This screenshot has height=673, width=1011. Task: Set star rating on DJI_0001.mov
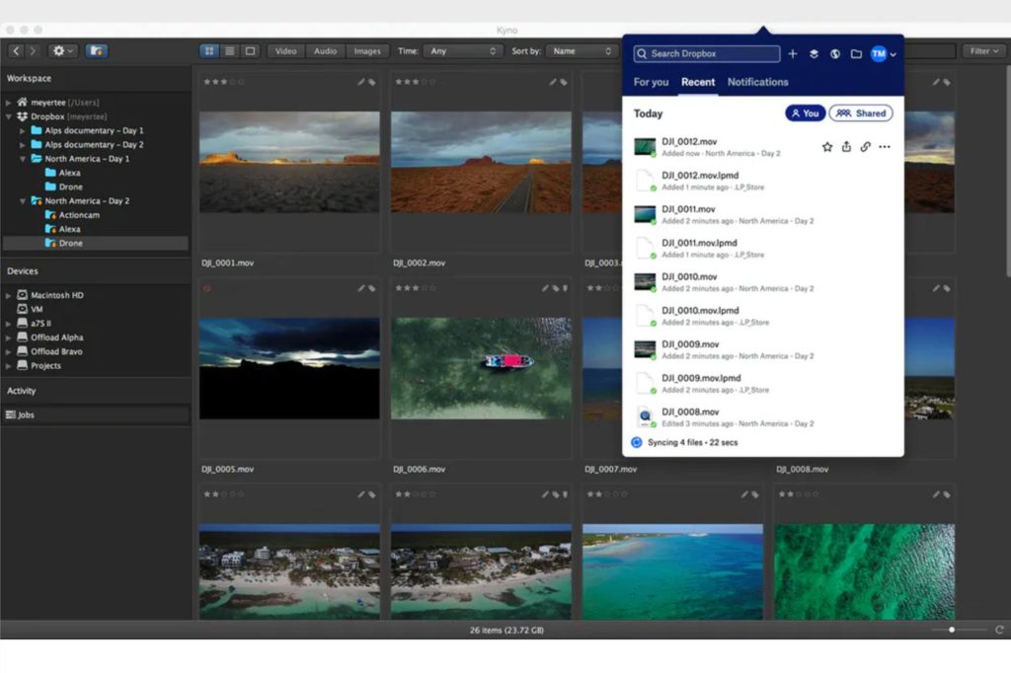click(x=223, y=82)
